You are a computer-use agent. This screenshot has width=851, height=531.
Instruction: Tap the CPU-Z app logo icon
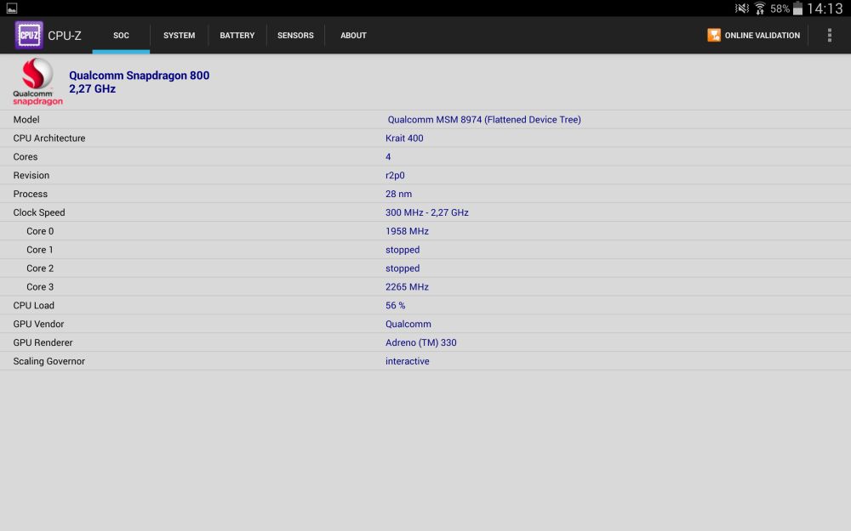pyautogui.click(x=29, y=35)
